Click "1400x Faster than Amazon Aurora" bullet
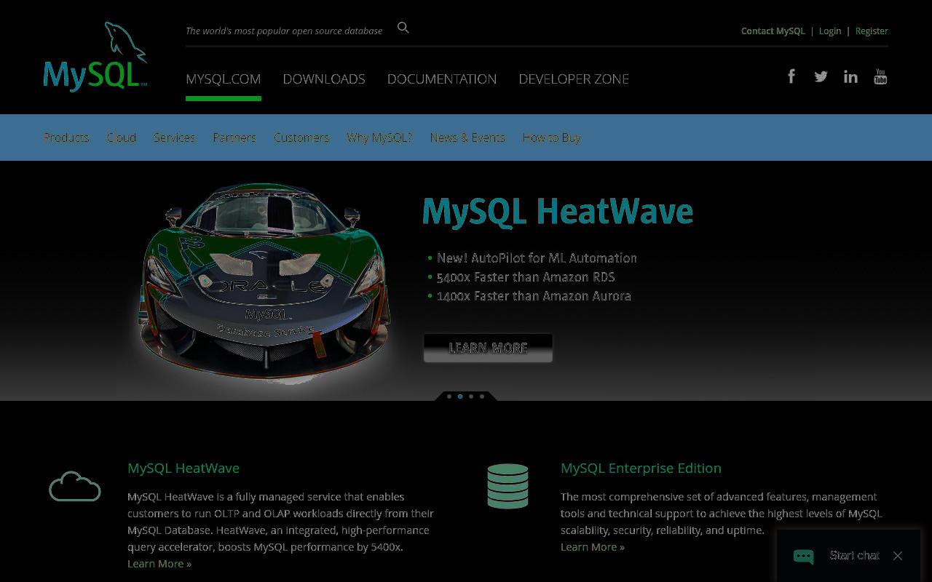Image resolution: width=932 pixels, height=582 pixels. point(534,296)
